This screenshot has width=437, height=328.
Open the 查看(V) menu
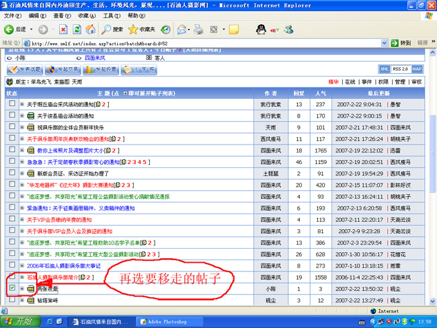(62, 16)
